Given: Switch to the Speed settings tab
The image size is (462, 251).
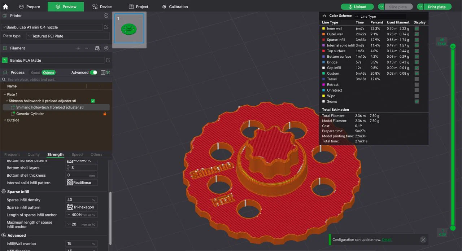Looking at the screenshot, I should coord(77,154).
